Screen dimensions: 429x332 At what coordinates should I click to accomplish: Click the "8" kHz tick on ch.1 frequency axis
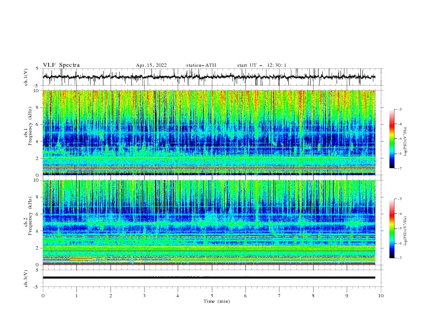pos(38,107)
